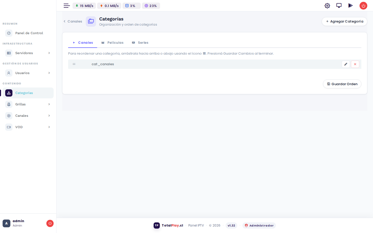The width and height of the screenshot is (373, 233).
Task: Expand the VOD submenu chevron
Action: (x=49, y=127)
